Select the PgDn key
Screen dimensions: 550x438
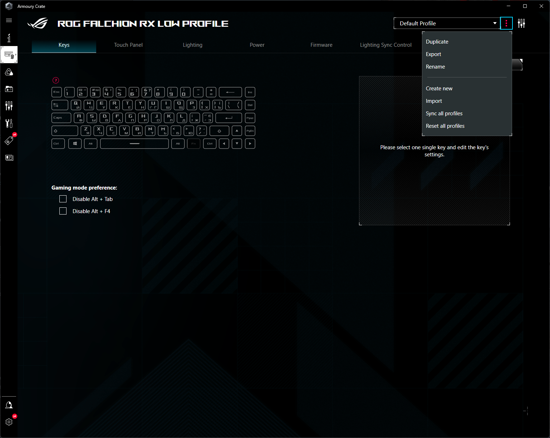(250, 131)
